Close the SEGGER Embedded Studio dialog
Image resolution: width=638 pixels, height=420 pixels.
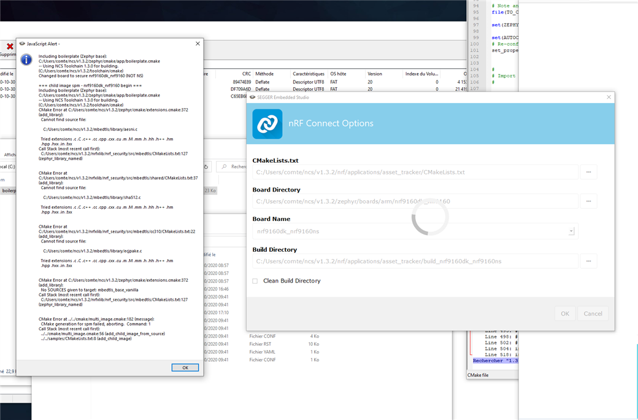click(609, 97)
